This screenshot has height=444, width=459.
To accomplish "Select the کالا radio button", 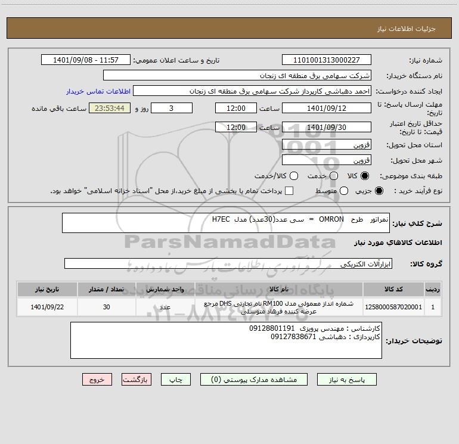I will [364, 176].
